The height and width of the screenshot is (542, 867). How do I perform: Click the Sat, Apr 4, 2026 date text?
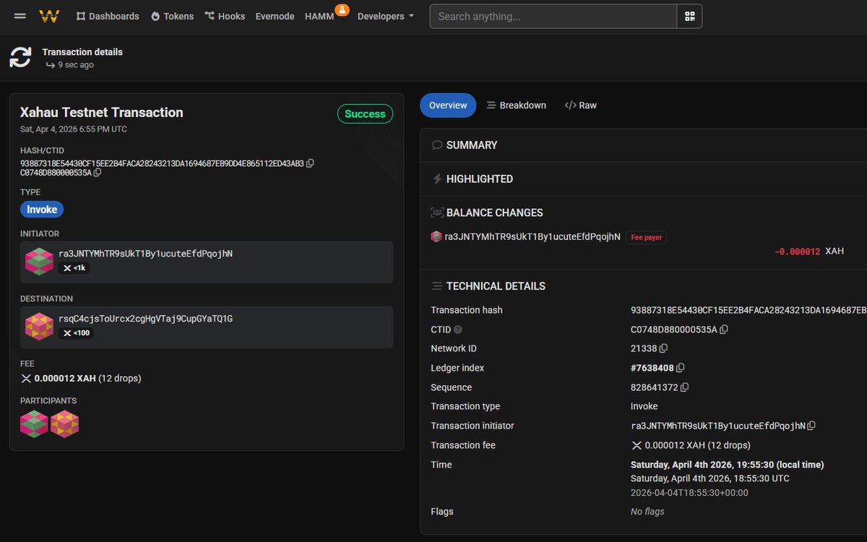pyautogui.click(x=74, y=129)
